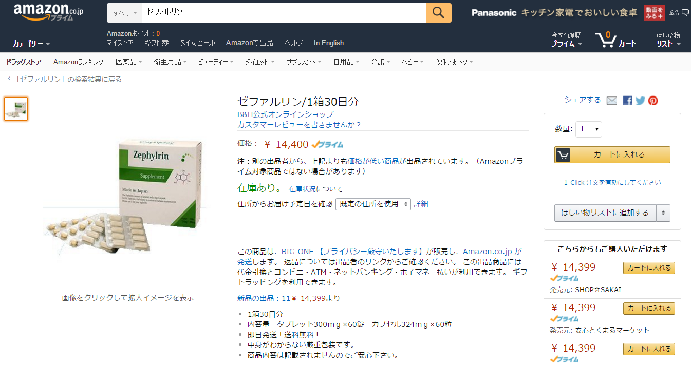Open the 便利・おトク menu
This screenshot has height=367, width=691.
tap(454, 62)
